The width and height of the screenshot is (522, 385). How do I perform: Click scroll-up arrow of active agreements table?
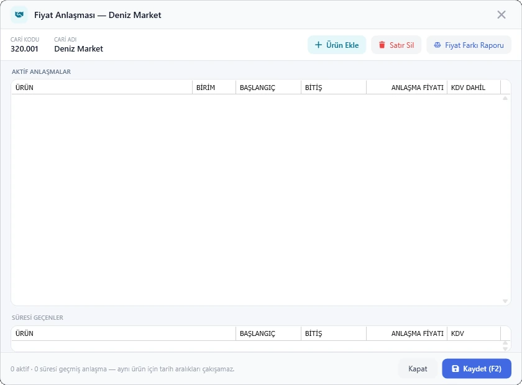pyautogui.click(x=505, y=98)
